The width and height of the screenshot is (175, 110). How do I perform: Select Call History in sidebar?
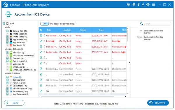pyautogui.click(x=20, y=61)
